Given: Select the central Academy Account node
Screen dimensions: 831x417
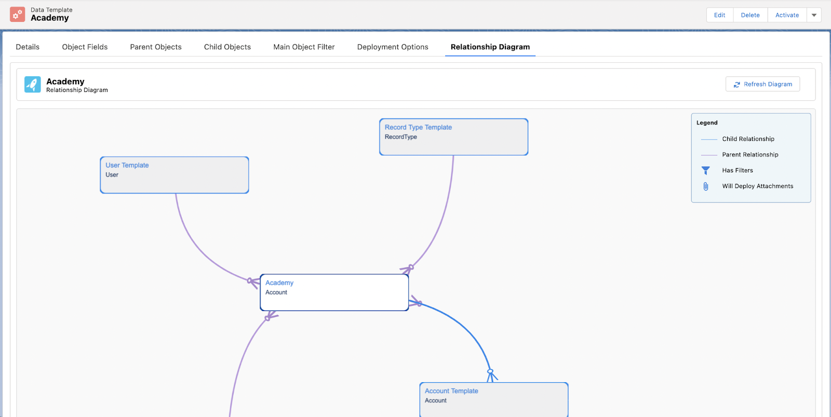Looking at the screenshot, I should click(x=334, y=292).
